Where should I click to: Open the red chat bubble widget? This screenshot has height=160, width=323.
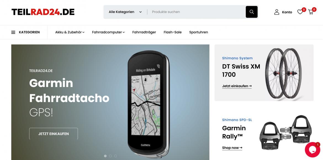pyautogui.click(x=313, y=150)
